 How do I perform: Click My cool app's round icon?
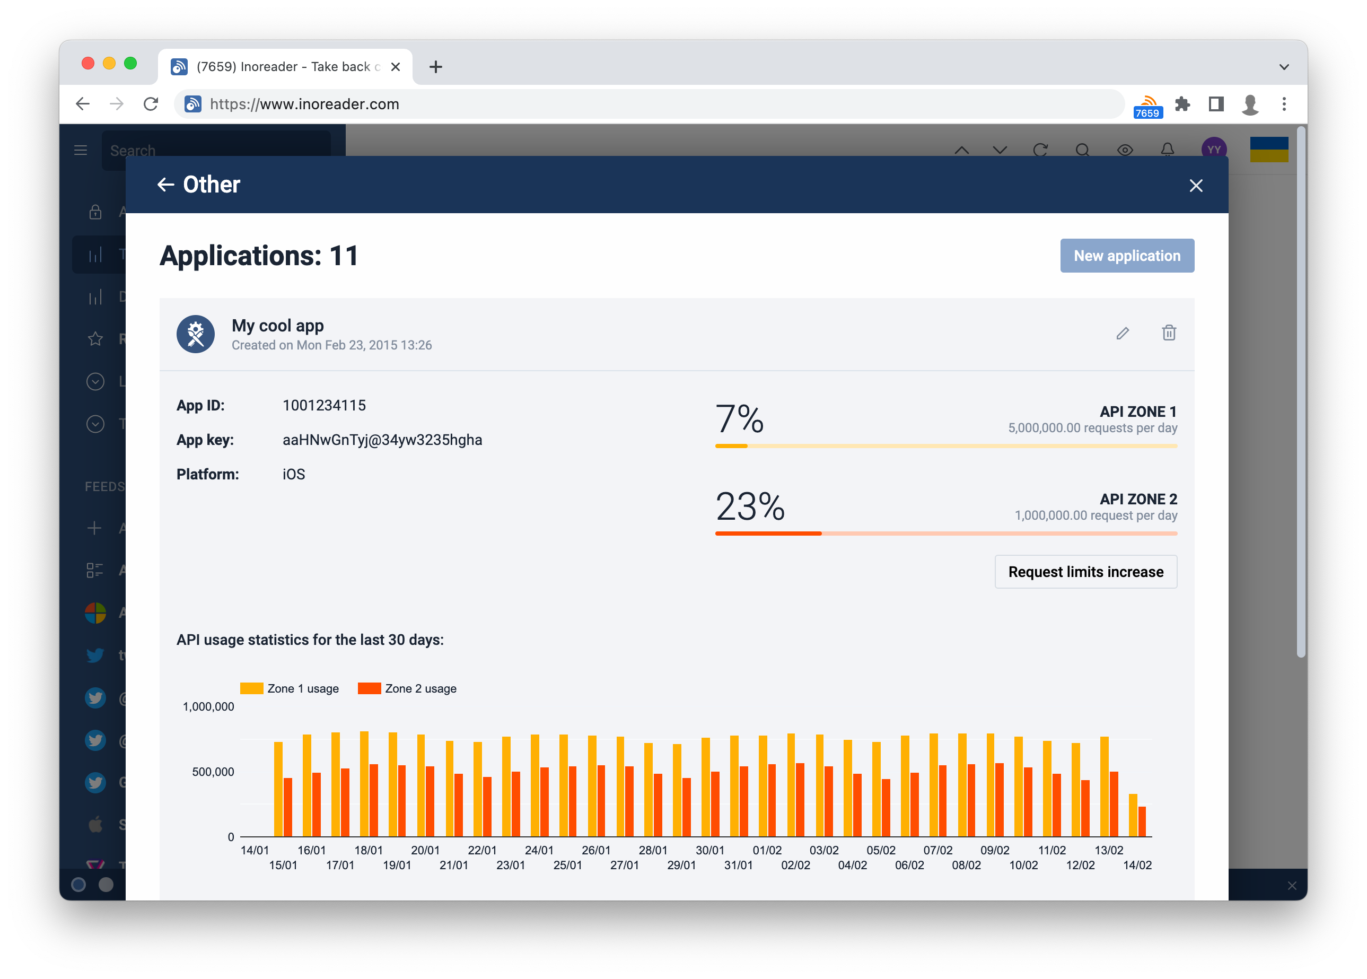195,334
